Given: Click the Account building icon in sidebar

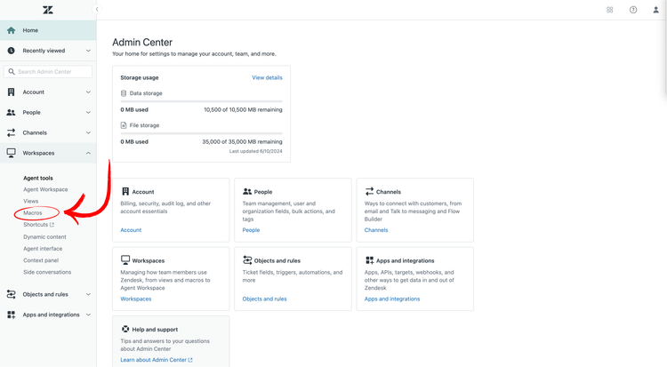Looking at the screenshot, I should (x=11, y=92).
